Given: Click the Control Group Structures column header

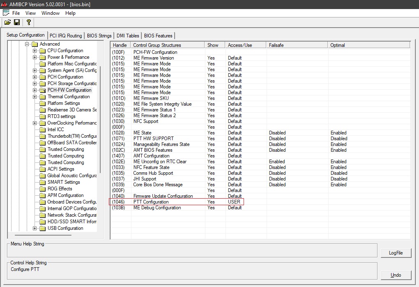Looking at the screenshot, I should tap(168, 45).
